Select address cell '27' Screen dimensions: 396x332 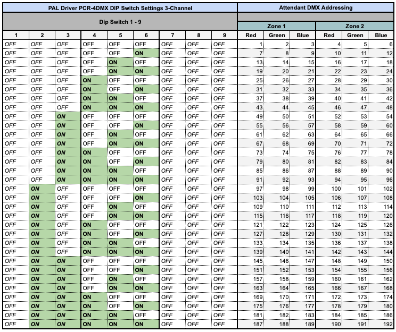tap(303, 80)
